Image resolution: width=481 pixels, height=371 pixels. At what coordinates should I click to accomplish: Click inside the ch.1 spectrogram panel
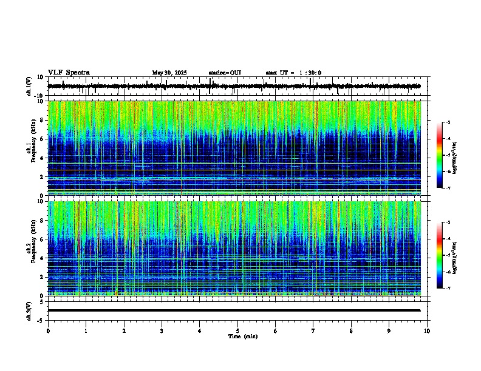pyautogui.click(x=234, y=148)
